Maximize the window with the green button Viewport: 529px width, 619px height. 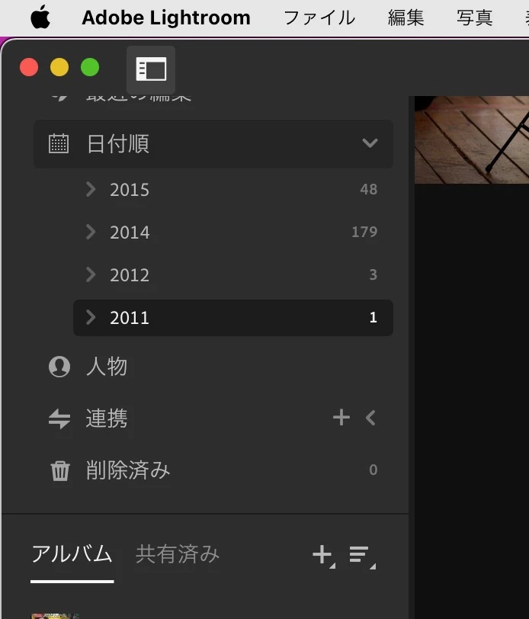tap(90, 67)
